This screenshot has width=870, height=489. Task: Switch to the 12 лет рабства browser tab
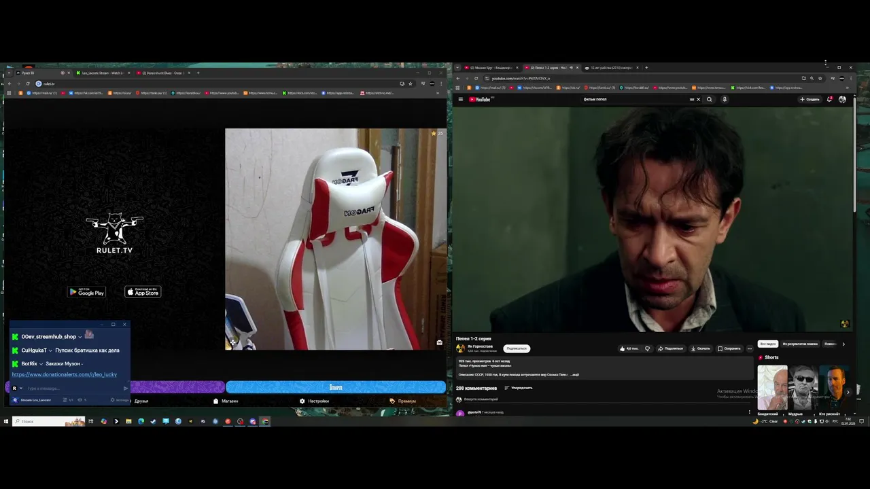point(611,67)
